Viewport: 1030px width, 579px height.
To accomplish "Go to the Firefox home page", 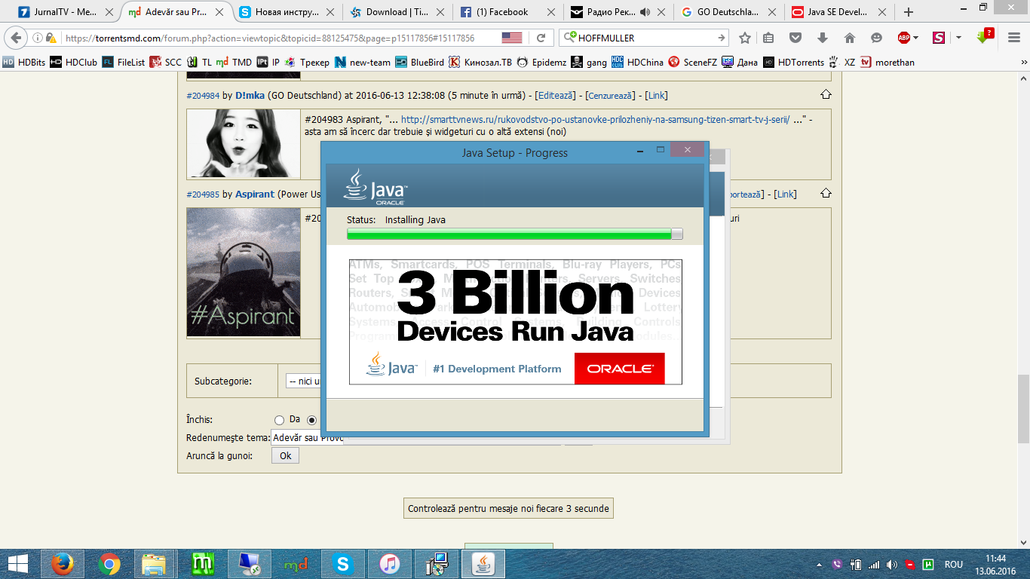I will (850, 38).
